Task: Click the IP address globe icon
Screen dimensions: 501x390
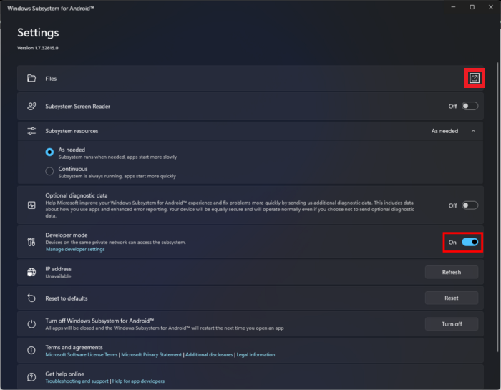Action: pos(31,272)
